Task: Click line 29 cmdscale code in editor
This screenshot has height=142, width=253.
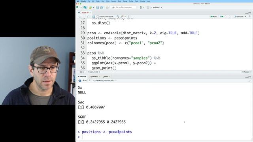Action: point(143,33)
